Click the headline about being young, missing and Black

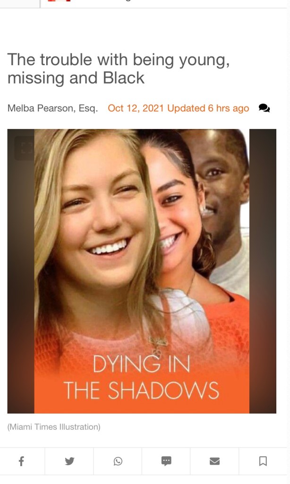click(x=119, y=69)
